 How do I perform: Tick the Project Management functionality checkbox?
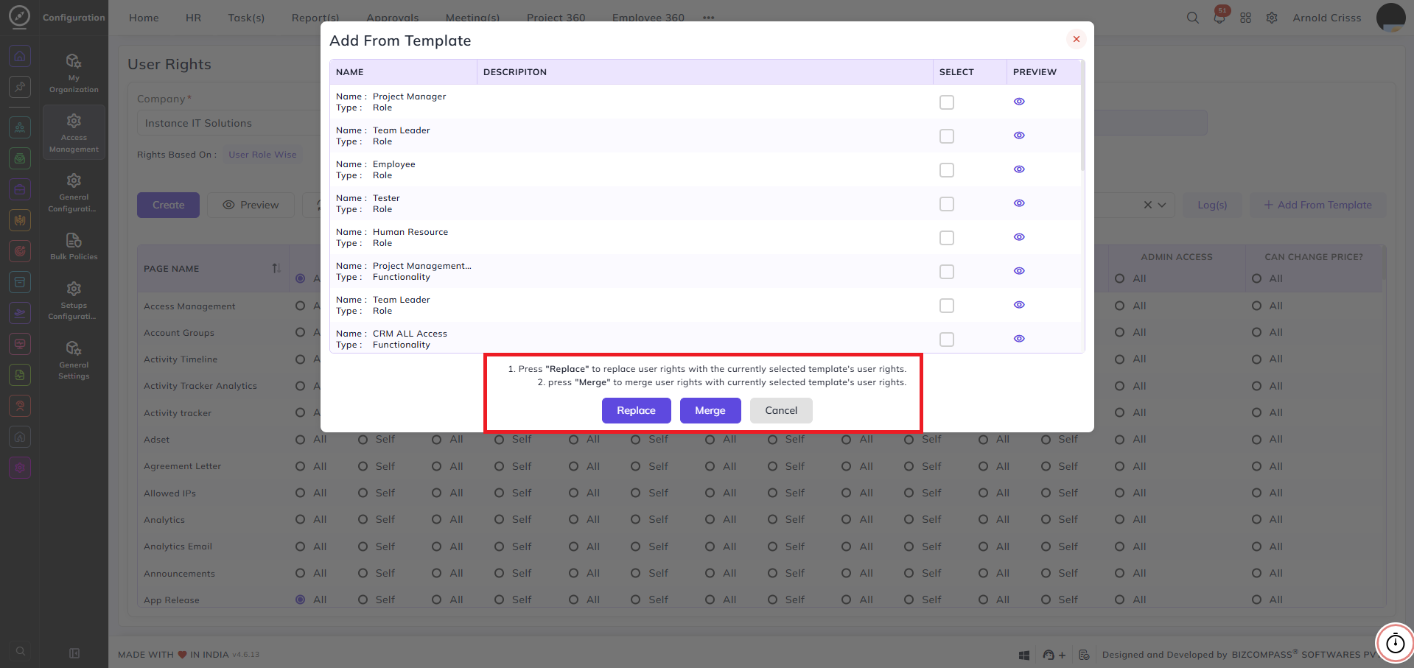tap(947, 272)
